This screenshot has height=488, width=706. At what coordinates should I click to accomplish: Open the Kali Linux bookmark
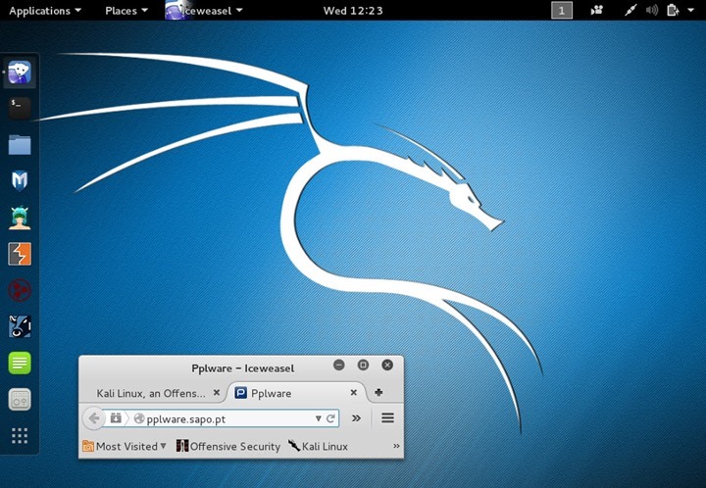click(319, 446)
